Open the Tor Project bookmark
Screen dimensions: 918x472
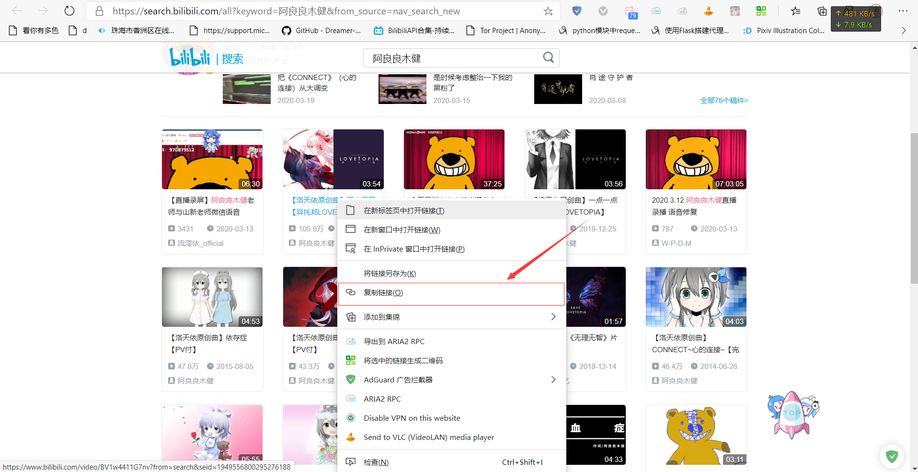click(506, 30)
